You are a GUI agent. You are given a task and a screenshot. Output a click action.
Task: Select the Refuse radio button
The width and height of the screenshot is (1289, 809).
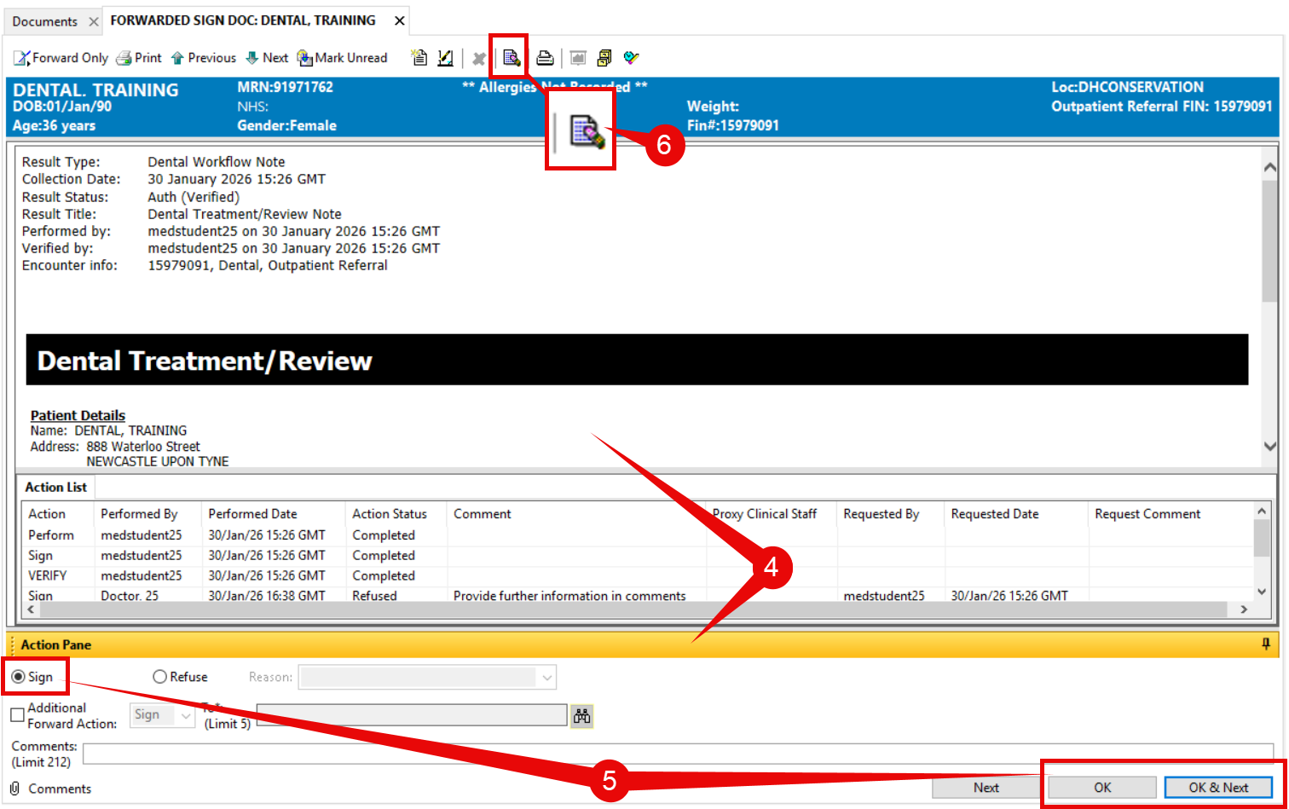159,677
